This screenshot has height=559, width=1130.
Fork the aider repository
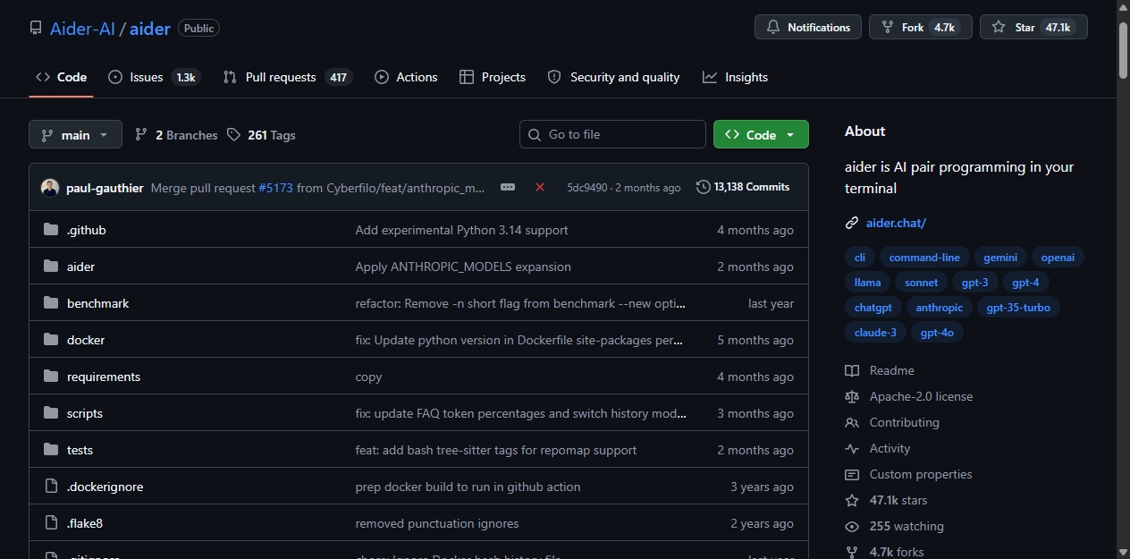[921, 27]
